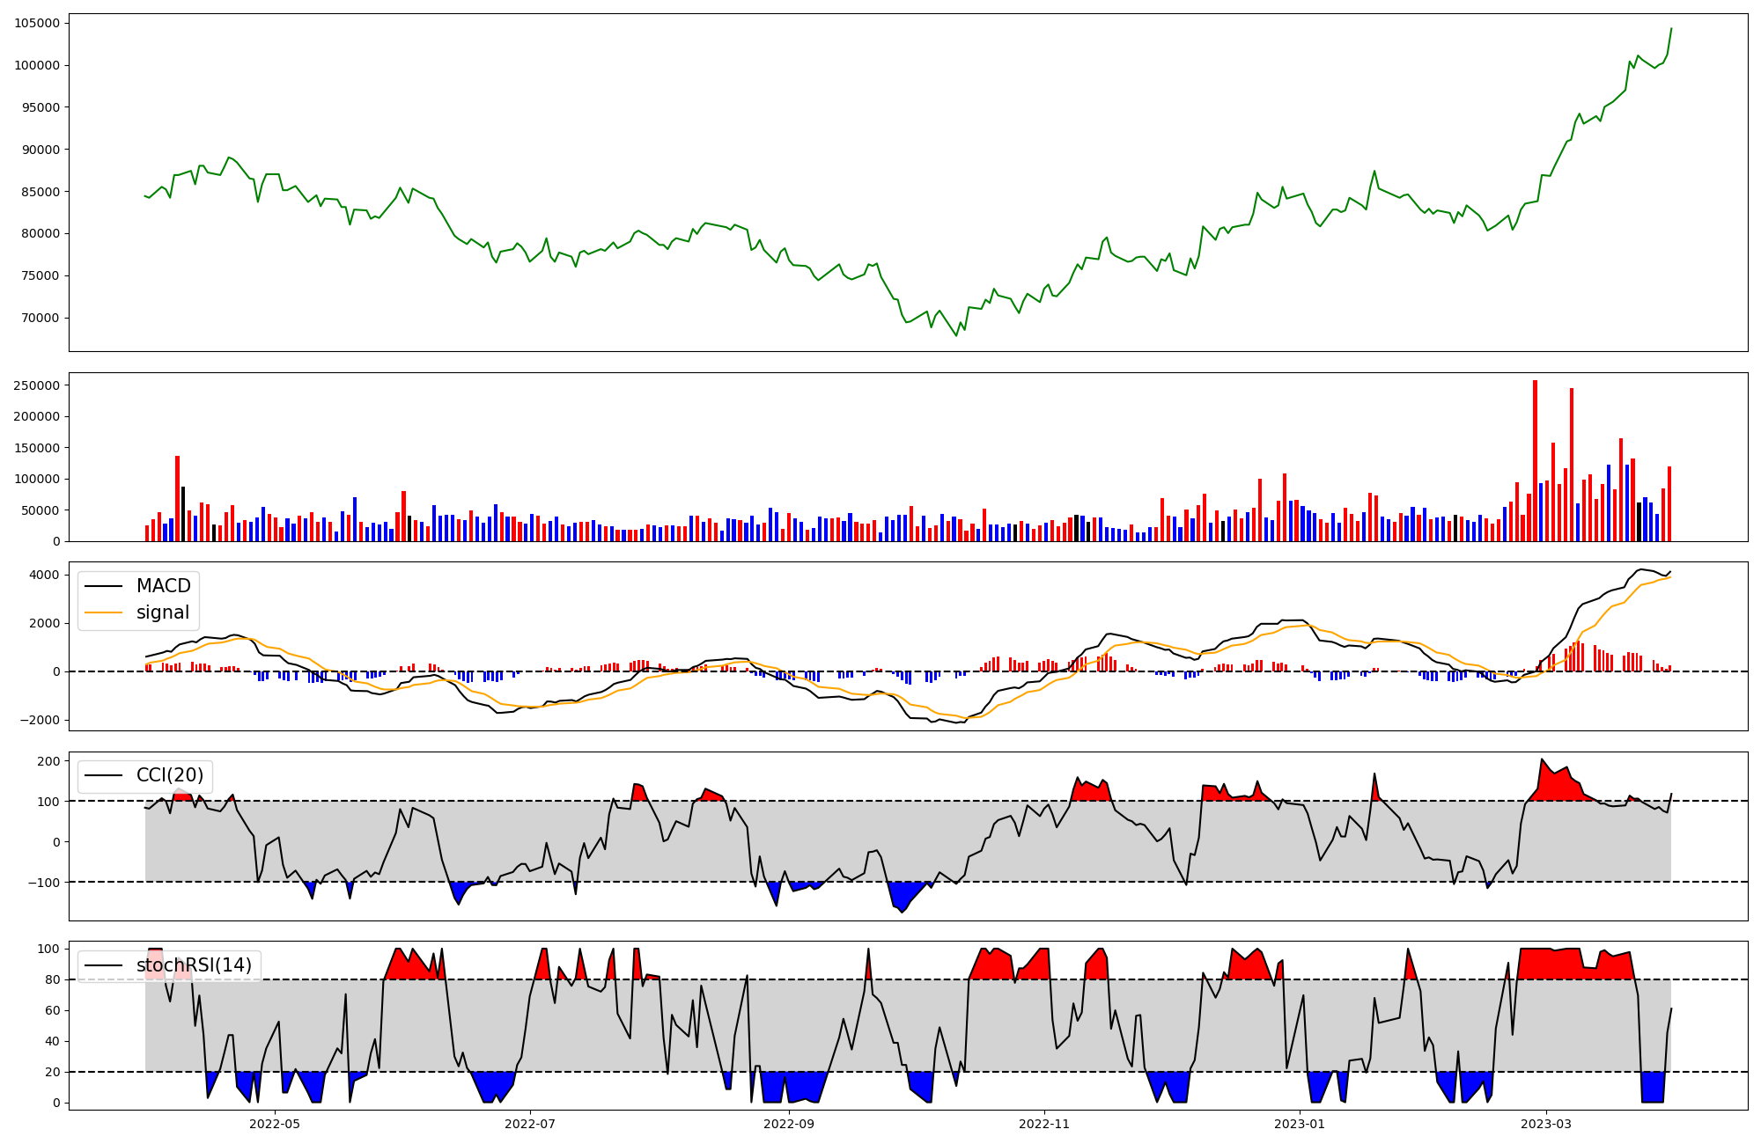Click the 2022-09 date tick label
This screenshot has height=1144, width=1761.
tap(788, 1124)
